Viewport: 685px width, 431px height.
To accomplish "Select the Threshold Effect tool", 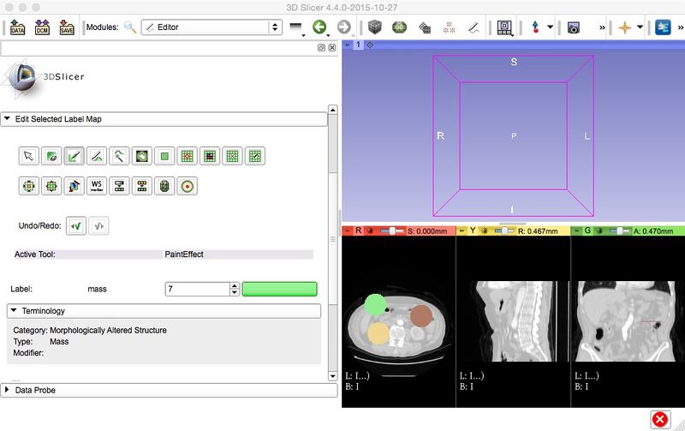I will point(119,186).
